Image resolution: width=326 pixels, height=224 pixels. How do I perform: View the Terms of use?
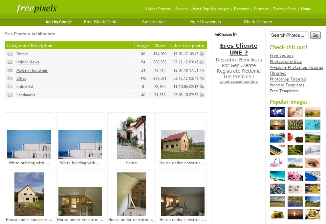[x=285, y=9]
